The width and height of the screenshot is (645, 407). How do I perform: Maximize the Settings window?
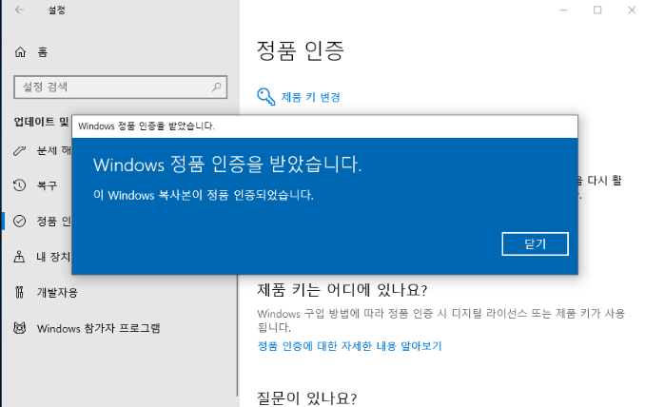click(597, 10)
